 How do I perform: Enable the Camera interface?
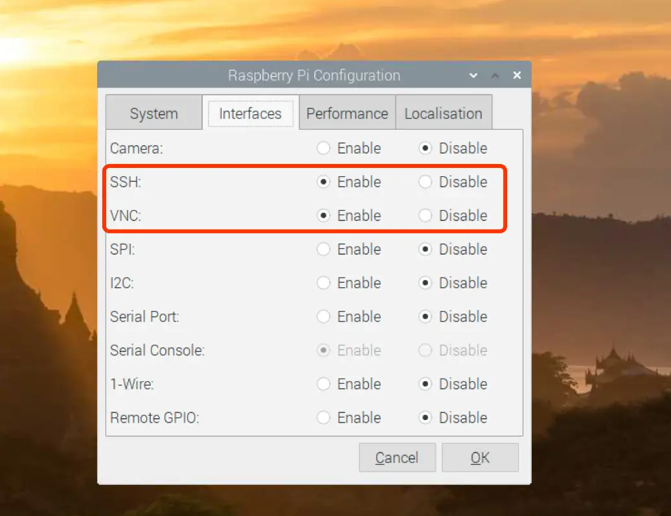[324, 148]
